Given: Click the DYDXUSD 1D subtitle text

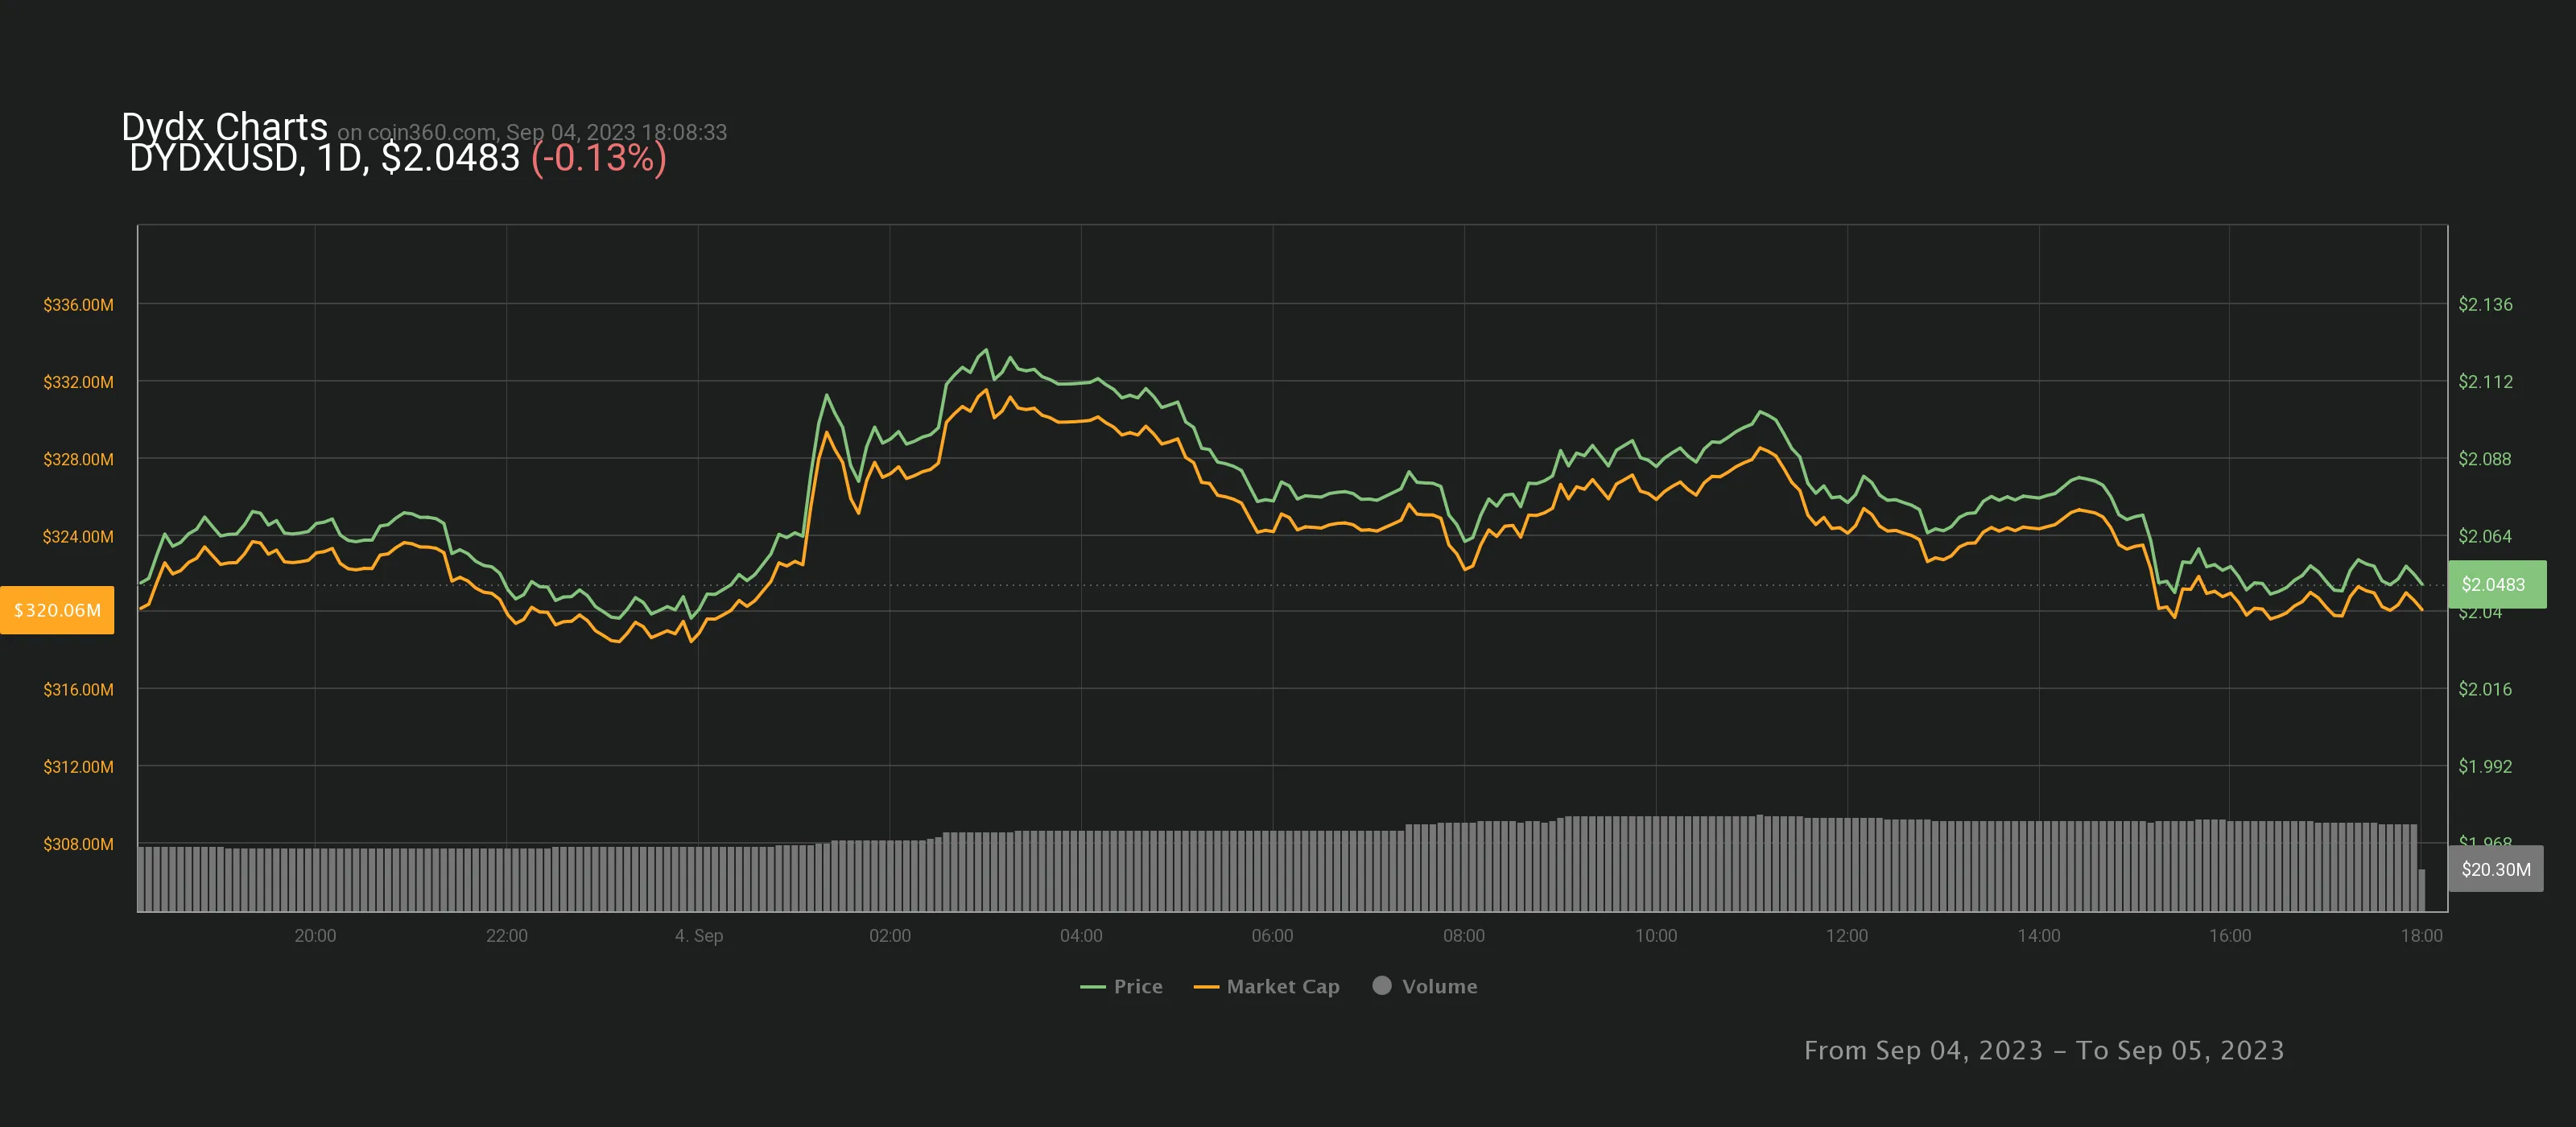Looking at the screenshot, I should [324, 158].
